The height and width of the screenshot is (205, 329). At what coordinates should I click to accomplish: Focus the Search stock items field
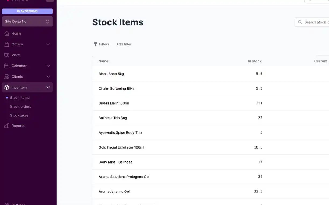click(316, 22)
